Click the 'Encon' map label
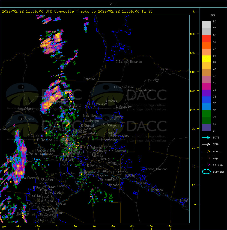 164,69
